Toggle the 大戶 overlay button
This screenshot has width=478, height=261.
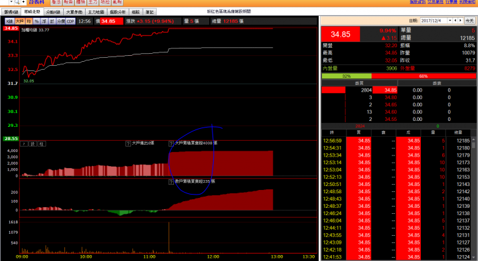pos(20,21)
